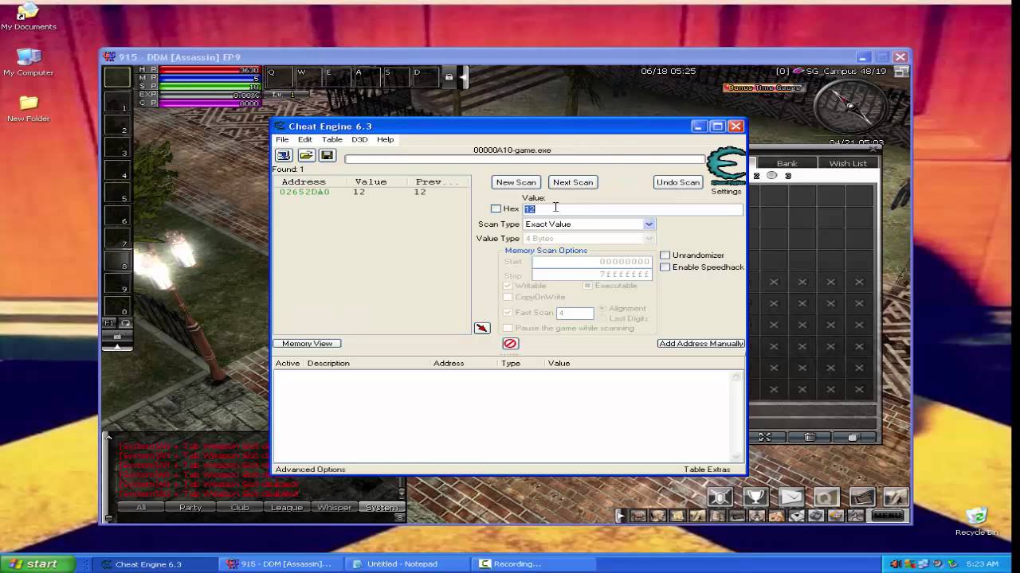Click the Q skill slot in game
The image size is (1020, 573).
click(279, 77)
